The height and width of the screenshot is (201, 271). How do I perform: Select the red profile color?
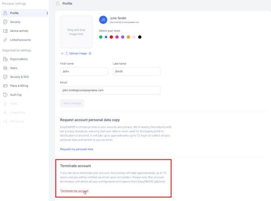point(111,37)
